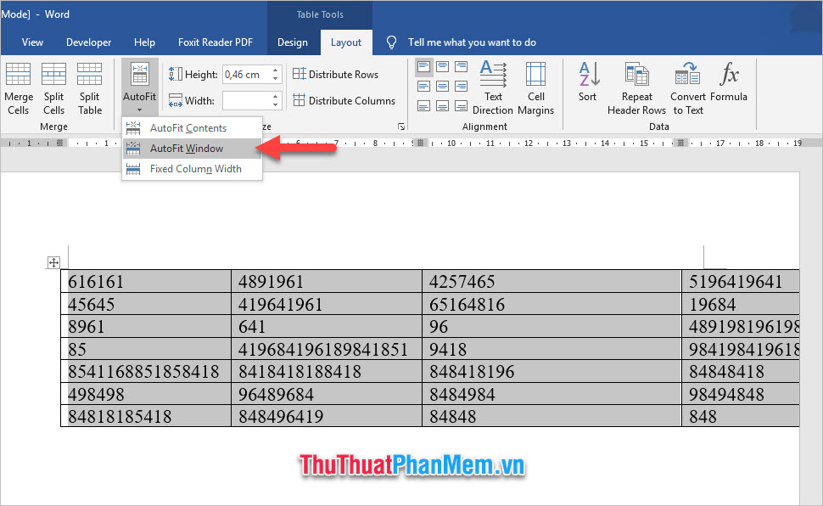
Task: Click cell containing 419641961
Action: (x=327, y=304)
